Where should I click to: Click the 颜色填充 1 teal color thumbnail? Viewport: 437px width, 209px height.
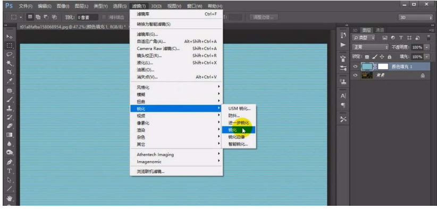pos(366,66)
